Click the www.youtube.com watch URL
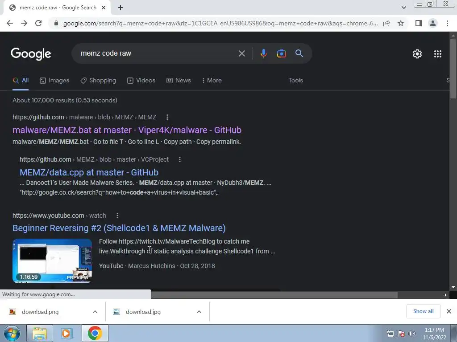Viewport: 457px width, 342px height. [59, 216]
